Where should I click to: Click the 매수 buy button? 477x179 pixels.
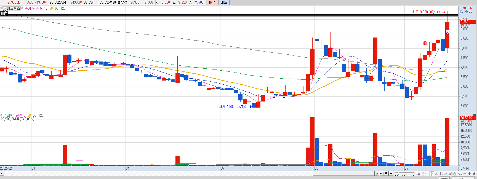(x=212, y=2)
